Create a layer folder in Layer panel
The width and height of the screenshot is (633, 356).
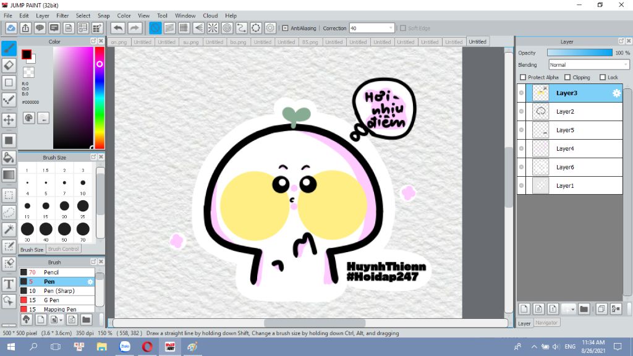pos(584,309)
